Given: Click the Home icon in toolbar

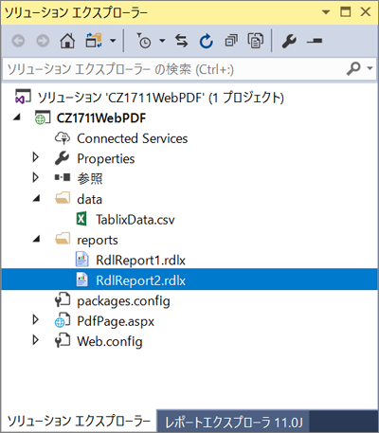Looking at the screenshot, I should (67, 41).
